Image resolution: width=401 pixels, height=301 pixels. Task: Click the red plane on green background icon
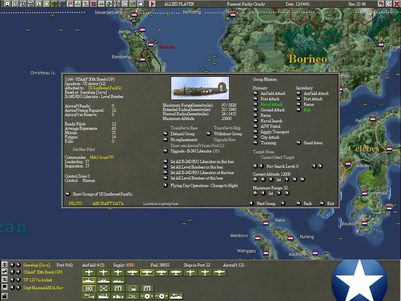coord(54,4)
